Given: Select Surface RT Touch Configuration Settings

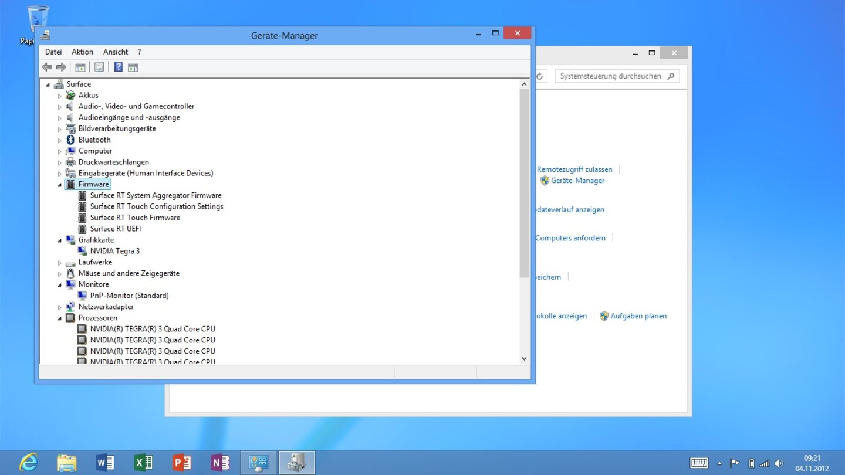Looking at the screenshot, I should click(157, 206).
